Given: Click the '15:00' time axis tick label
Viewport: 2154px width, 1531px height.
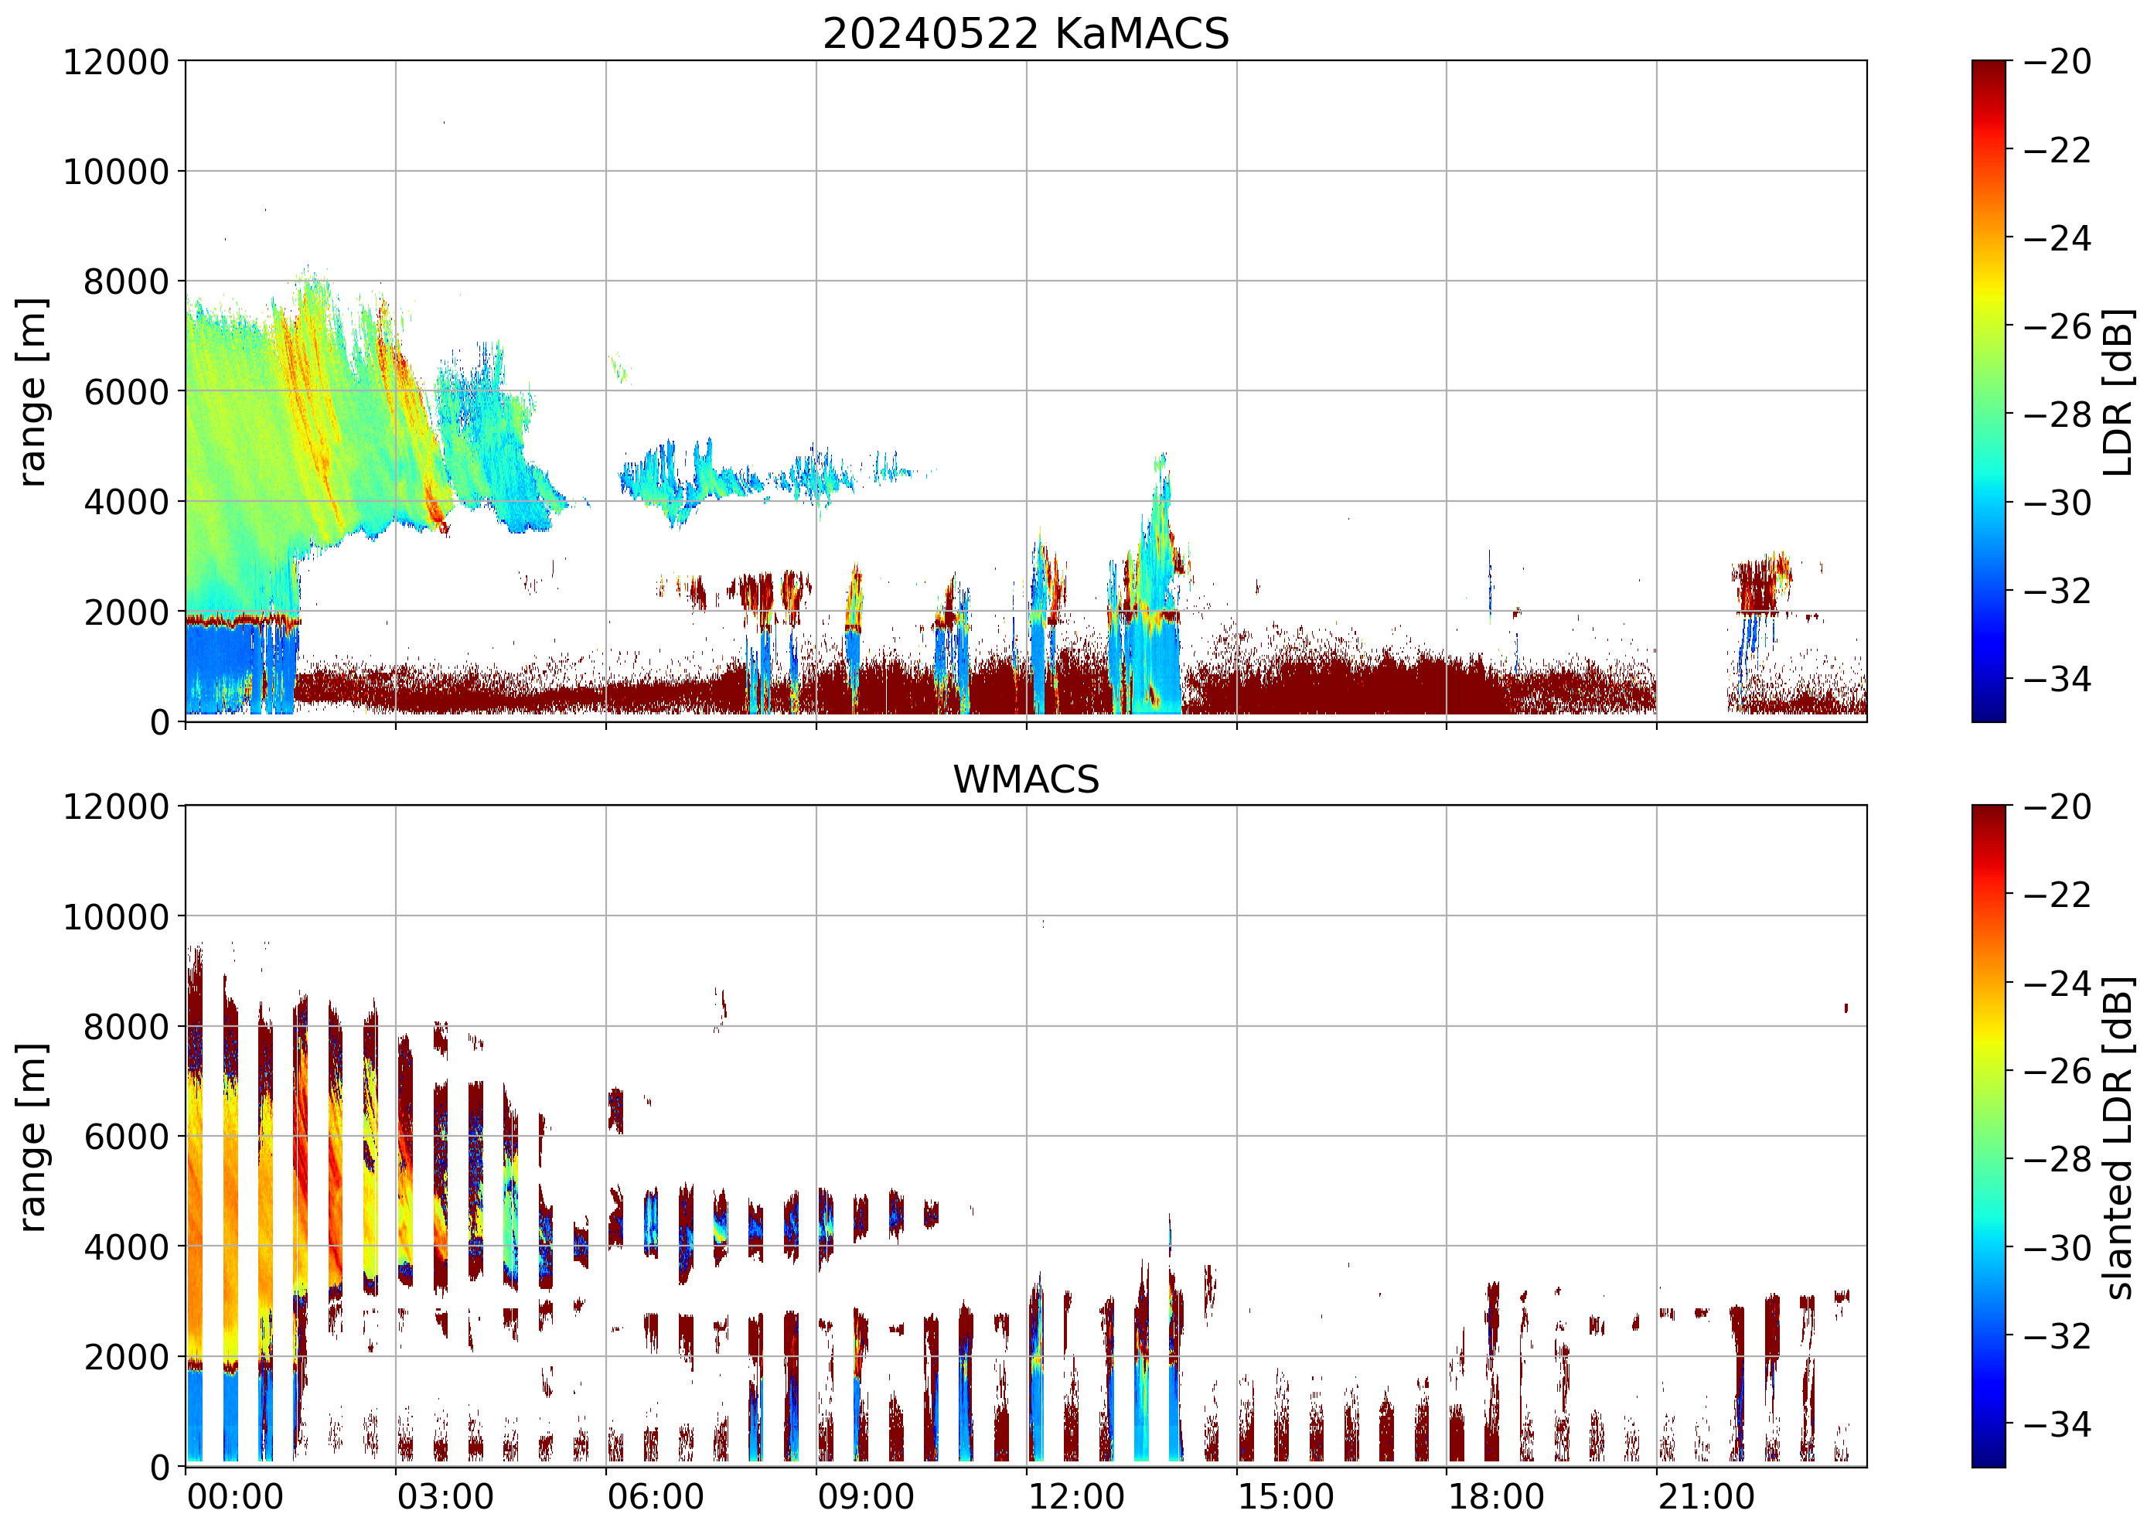Looking at the screenshot, I should [1286, 1497].
